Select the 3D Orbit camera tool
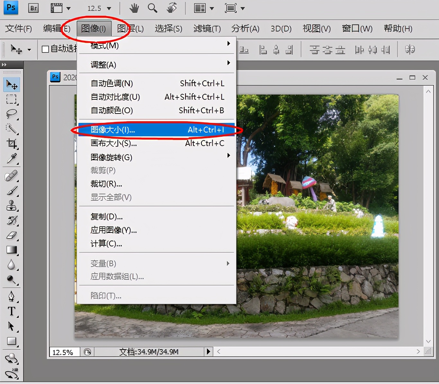 click(12, 373)
